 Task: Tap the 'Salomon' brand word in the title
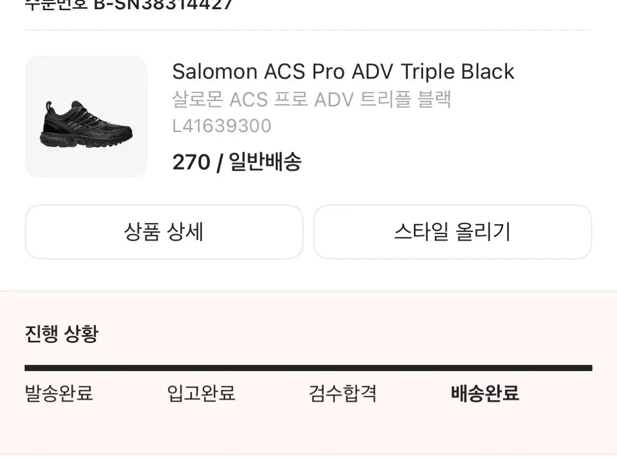click(x=215, y=72)
